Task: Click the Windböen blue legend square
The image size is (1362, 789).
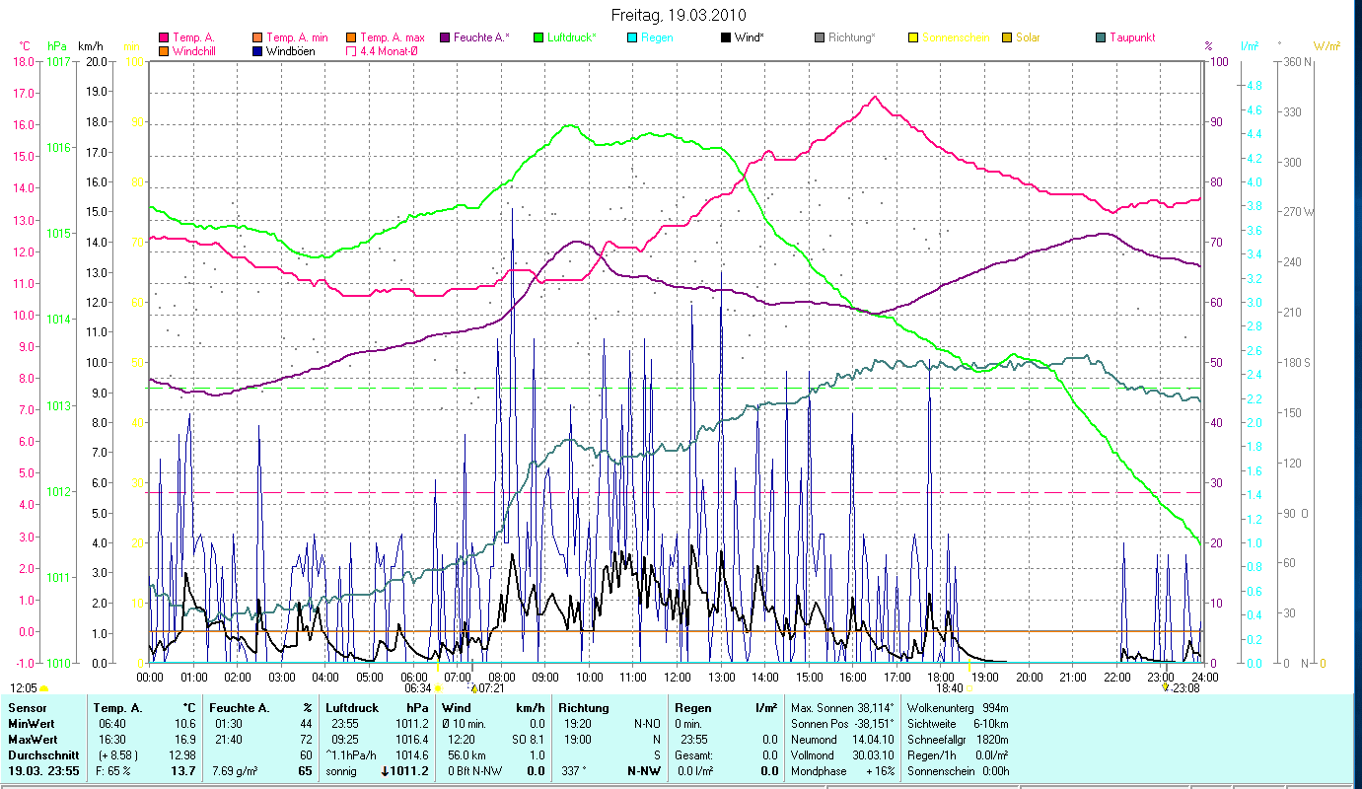Action: click(258, 51)
